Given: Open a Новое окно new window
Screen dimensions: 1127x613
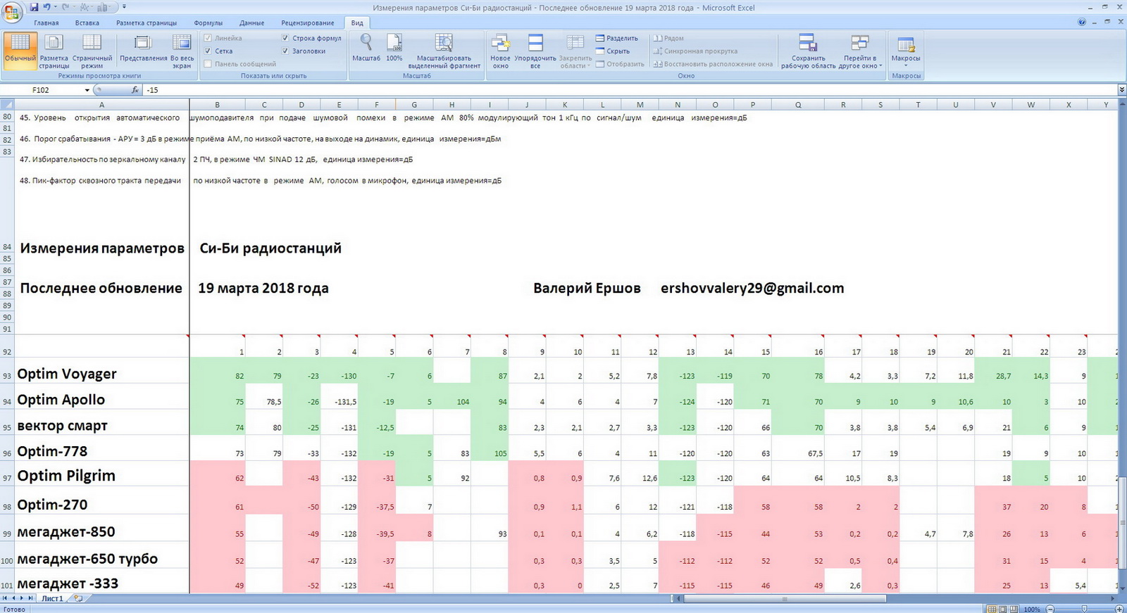Looking at the screenshot, I should point(501,51).
